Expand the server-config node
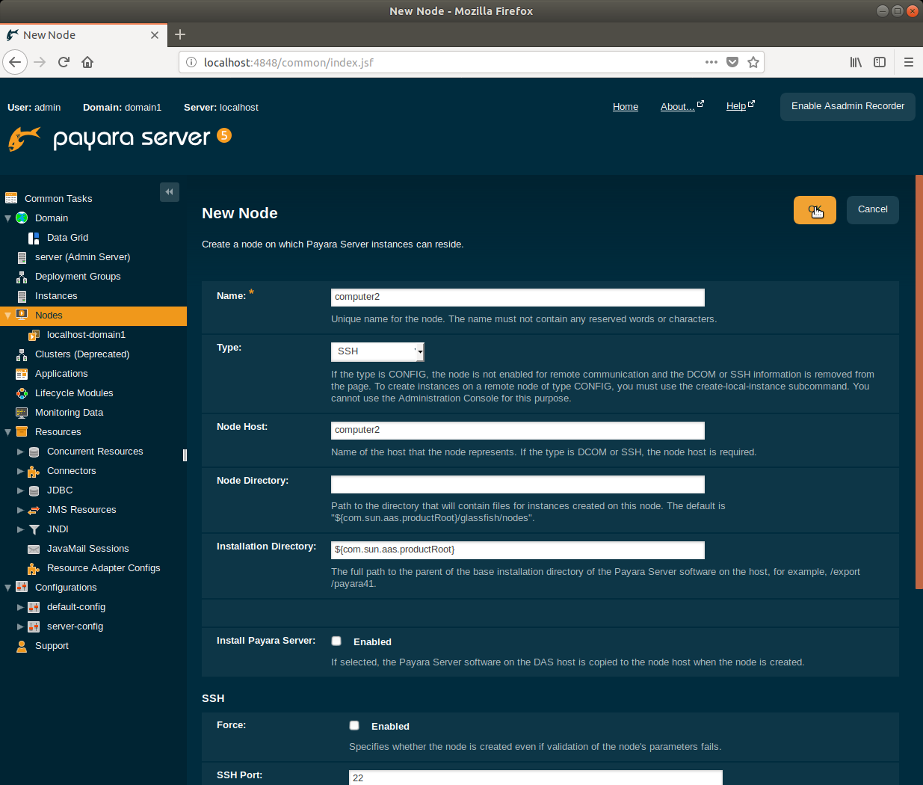This screenshot has height=785, width=923. pyautogui.click(x=20, y=627)
